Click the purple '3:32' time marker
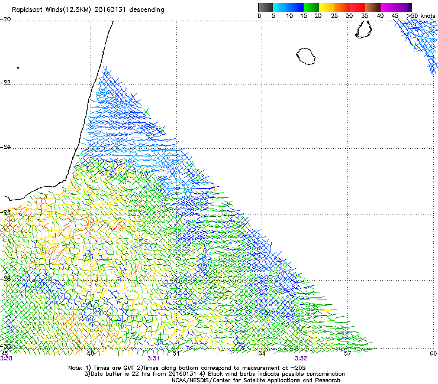 [301, 359]
